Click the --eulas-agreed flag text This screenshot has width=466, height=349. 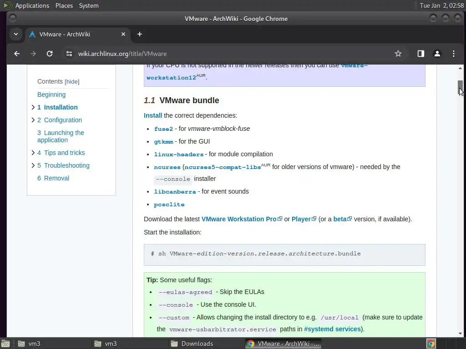[x=185, y=292]
